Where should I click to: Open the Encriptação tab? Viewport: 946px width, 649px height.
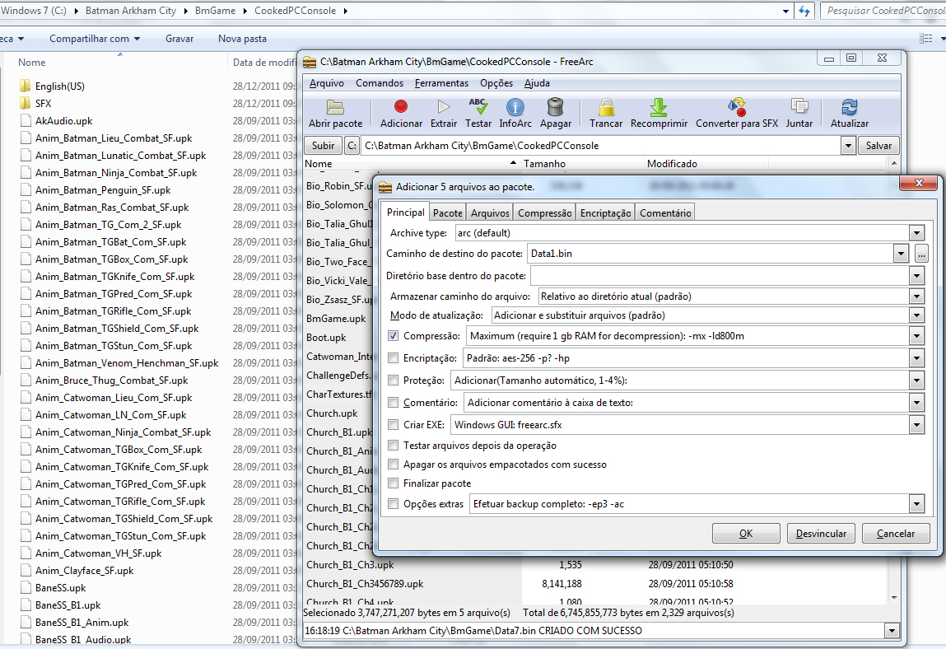pyautogui.click(x=605, y=213)
